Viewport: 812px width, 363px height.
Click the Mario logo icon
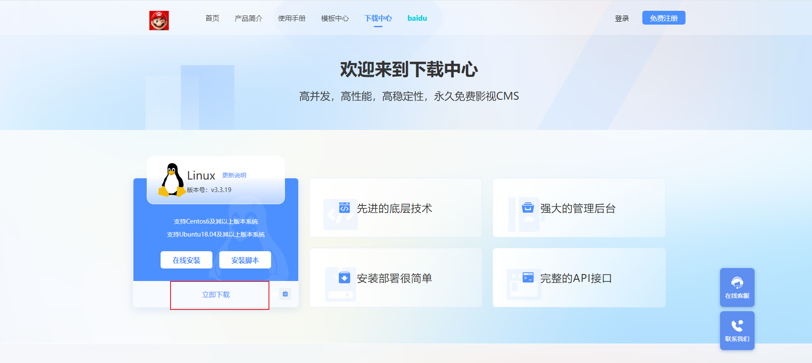pos(159,20)
